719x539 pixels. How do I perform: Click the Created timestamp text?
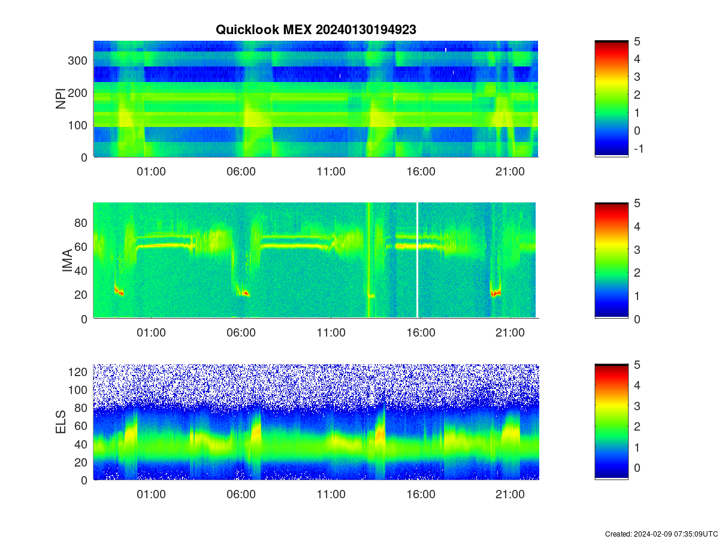pos(661,534)
